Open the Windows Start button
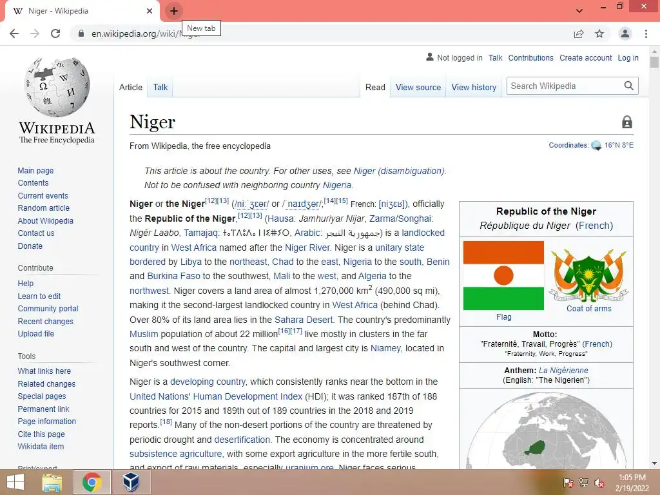The height and width of the screenshot is (495, 660). pyautogui.click(x=15, y=482)
